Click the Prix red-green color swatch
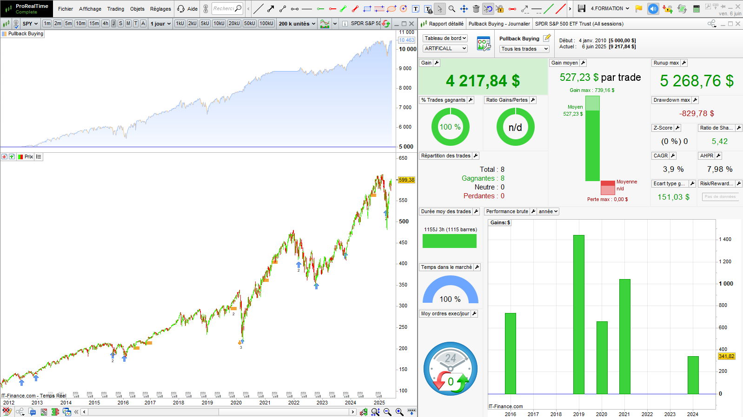 (x=20, y=157)
